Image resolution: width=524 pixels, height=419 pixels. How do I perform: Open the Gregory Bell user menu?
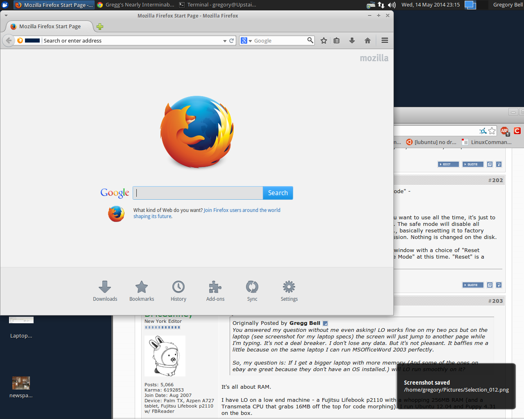click(x=508, y=5)
